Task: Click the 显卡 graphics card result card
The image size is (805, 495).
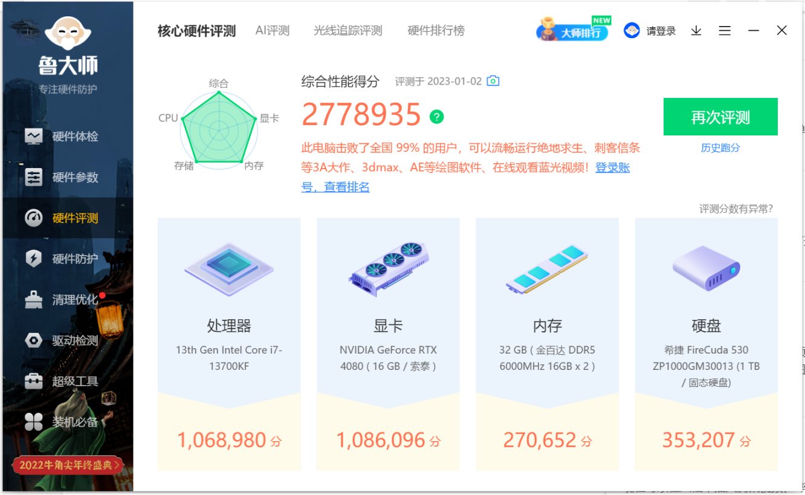Action: 388,345
